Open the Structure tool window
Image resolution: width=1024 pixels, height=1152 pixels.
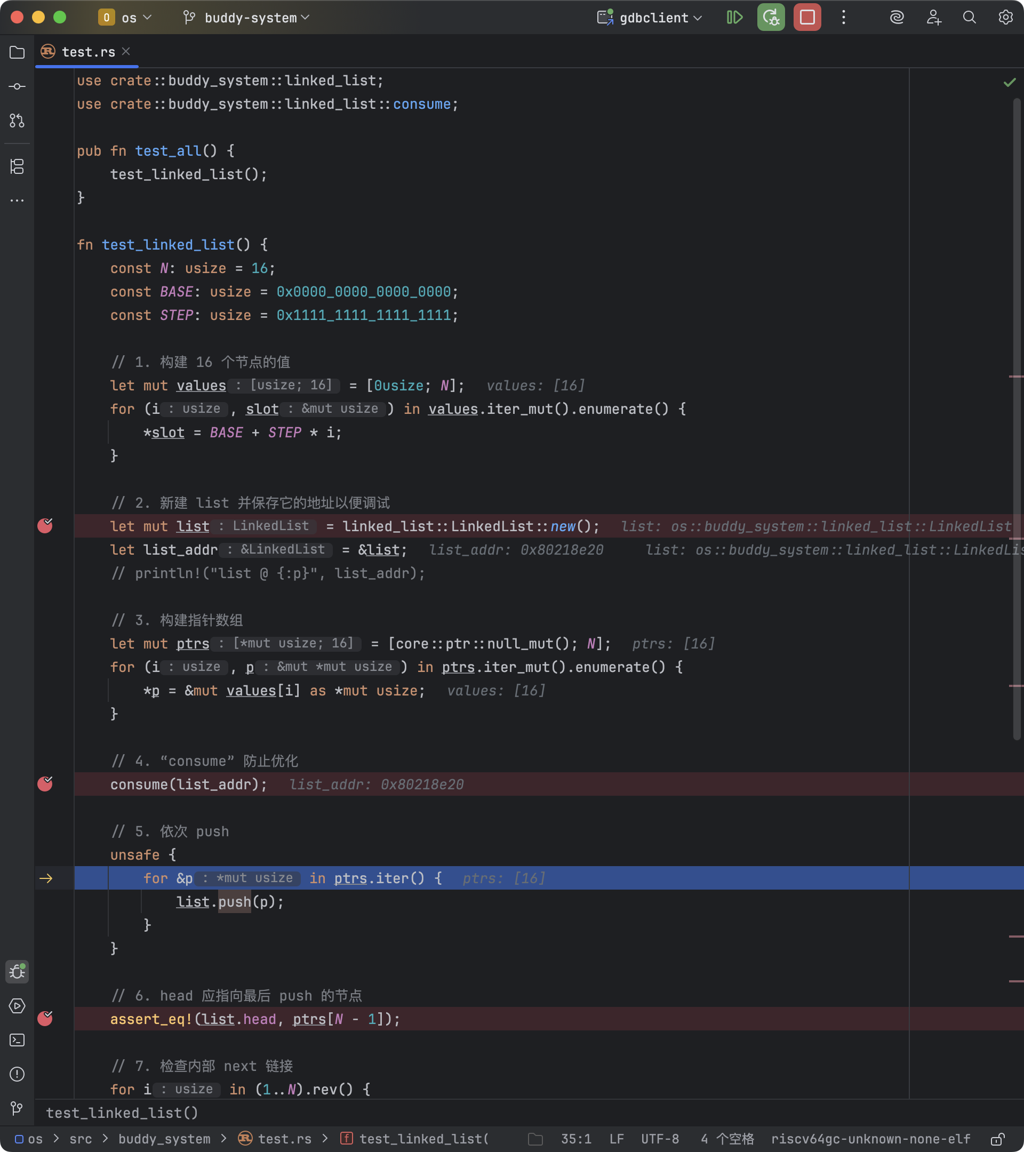pyautogui.click(x=17, y=166)
